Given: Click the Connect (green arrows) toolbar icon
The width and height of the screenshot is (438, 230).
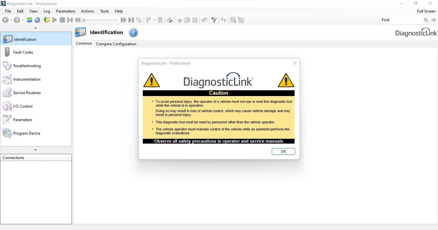Looking at the screenshot, I should tap(30, 20).
